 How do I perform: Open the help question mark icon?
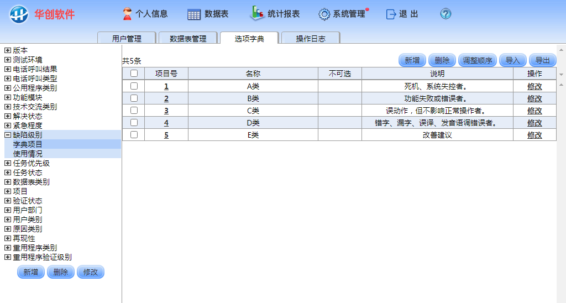(446, 14)
